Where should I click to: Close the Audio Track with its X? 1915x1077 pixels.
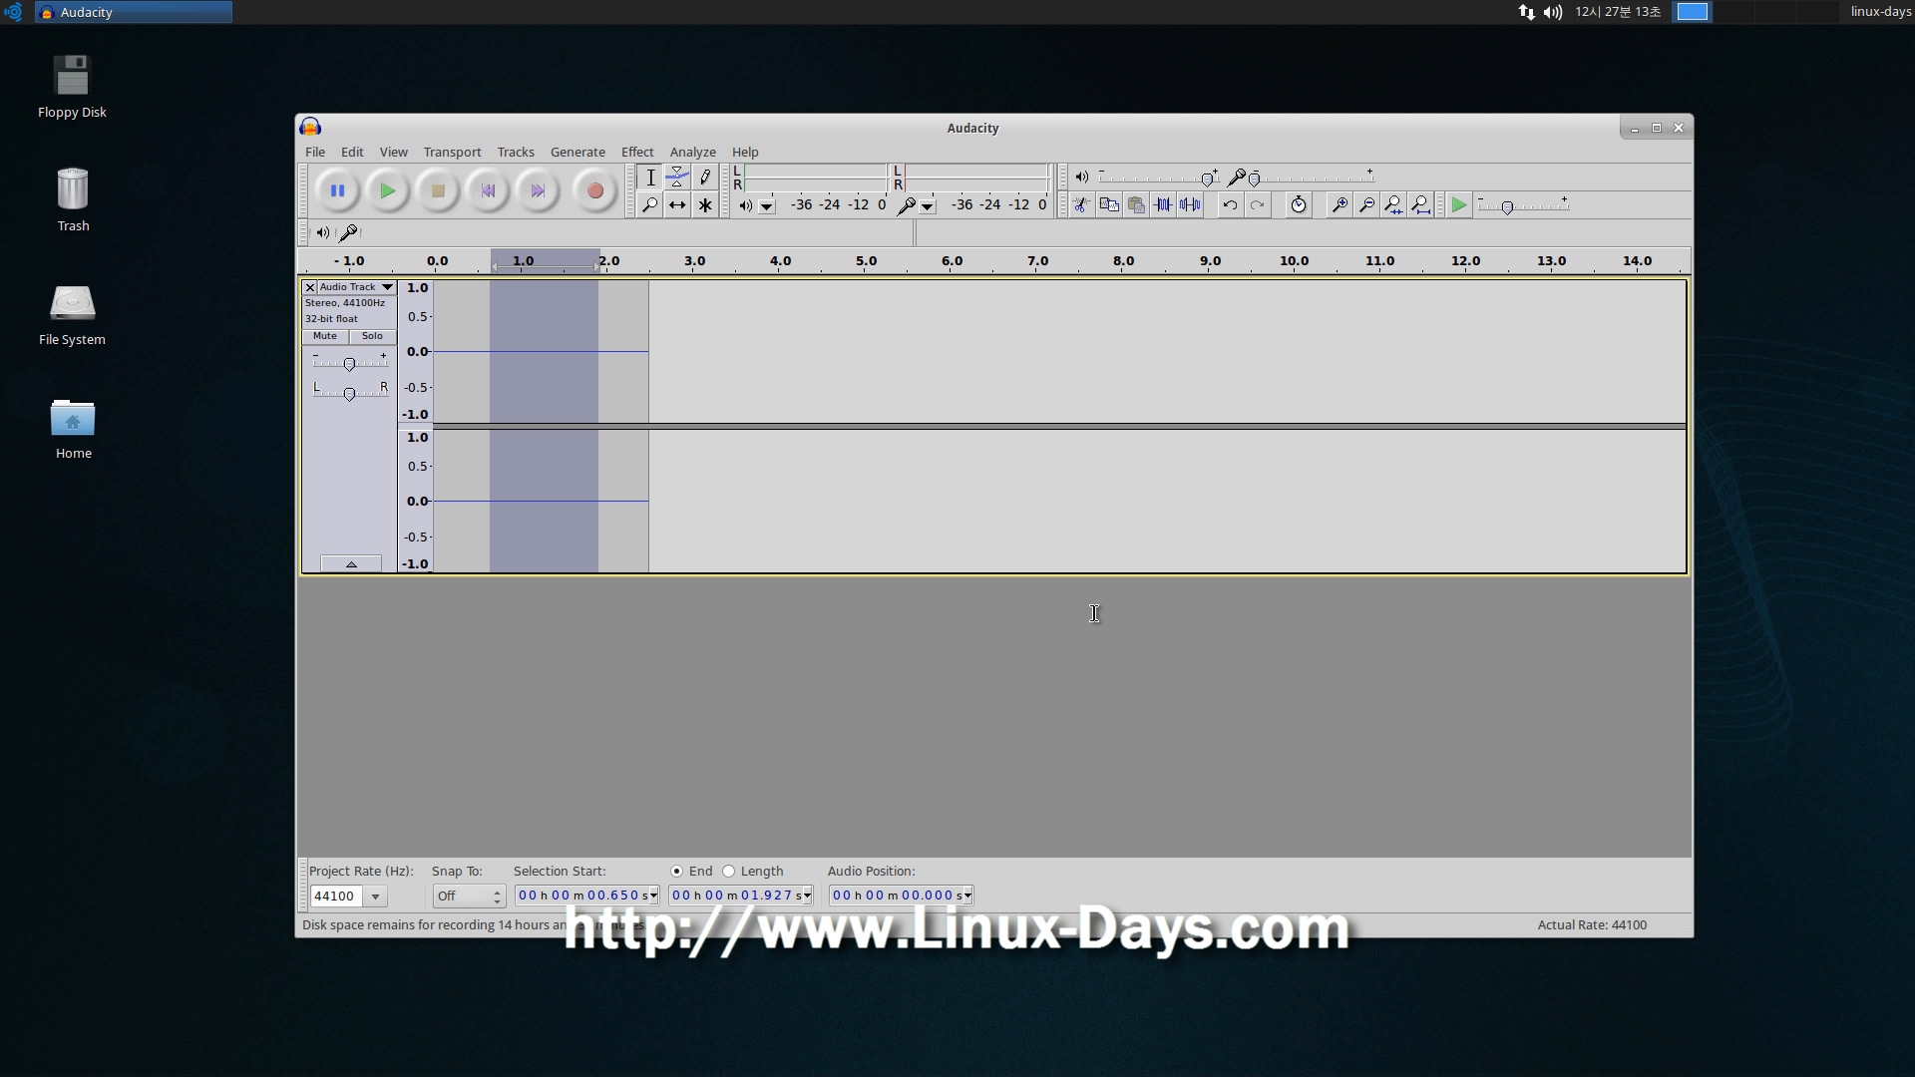[x=310, y=287]
